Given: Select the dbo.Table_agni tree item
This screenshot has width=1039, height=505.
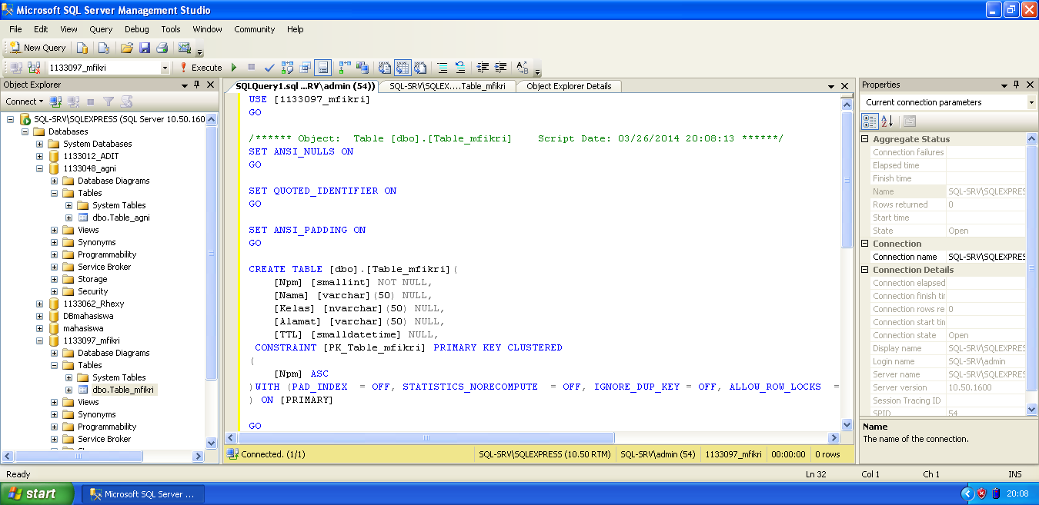Looking at the screenshot, I should tap(121, 218).
